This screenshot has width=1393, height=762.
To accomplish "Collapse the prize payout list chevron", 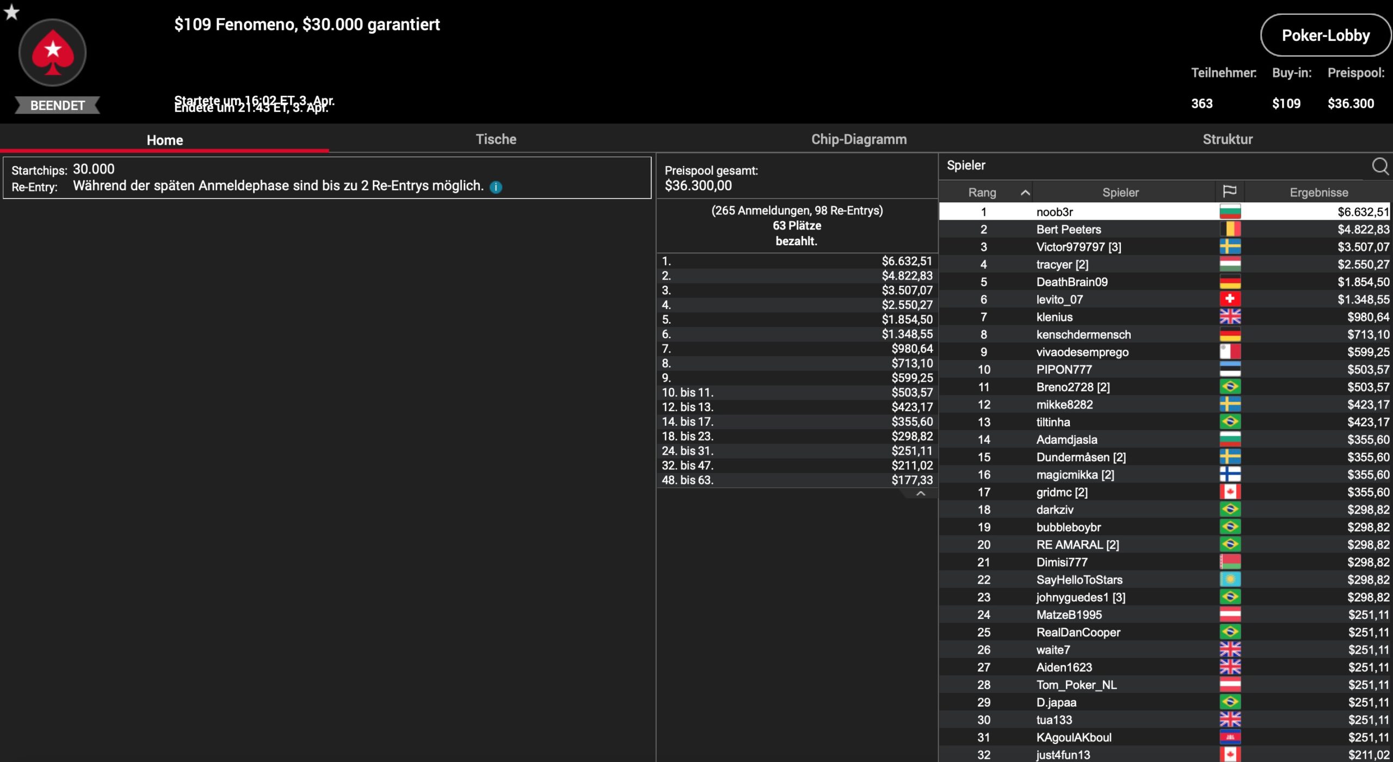I will (920, 493).
